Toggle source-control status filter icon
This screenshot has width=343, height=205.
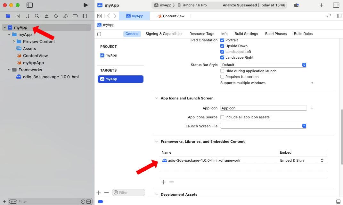(89, 201)
